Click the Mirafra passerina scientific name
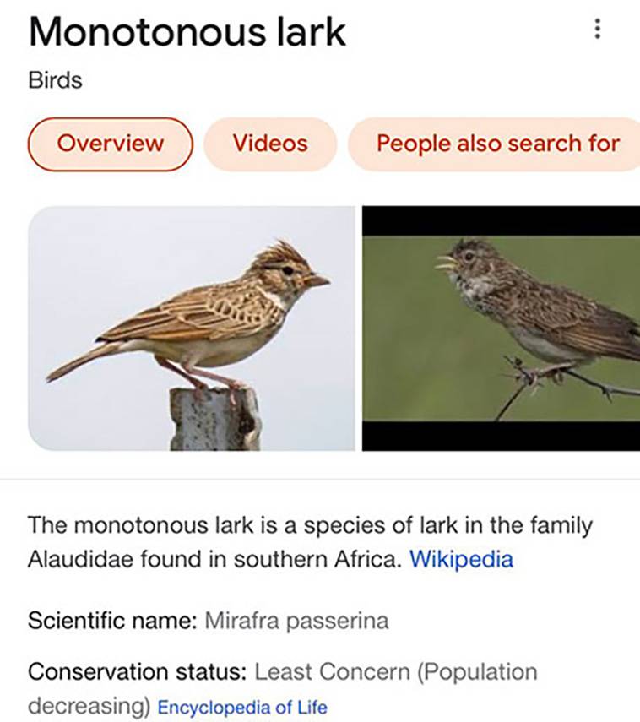Screen dimensions: 640x722 pos(296,621)
